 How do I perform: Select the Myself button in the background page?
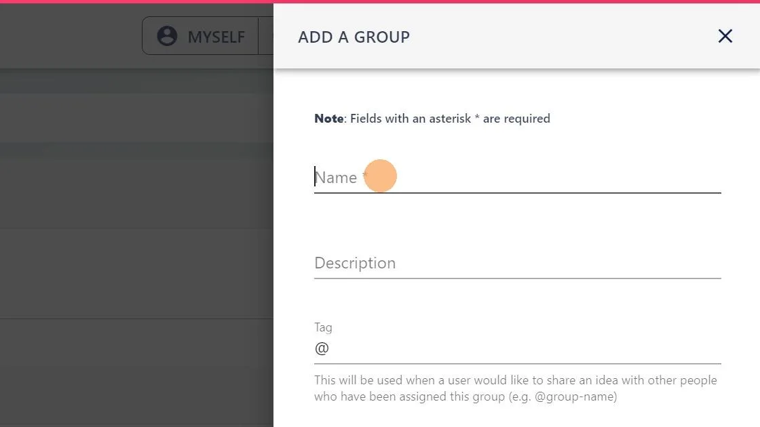[200, 37]
